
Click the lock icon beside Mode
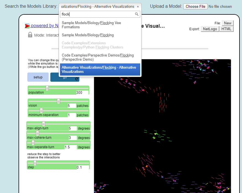(30, 35)
